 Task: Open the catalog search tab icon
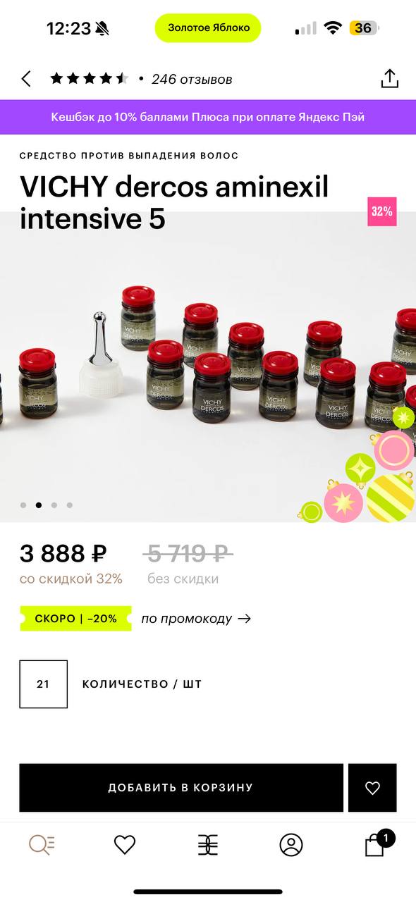click(42, 844)
